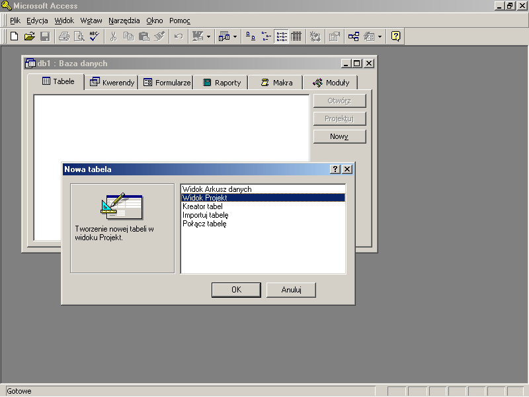Click the Anuluj button
Image resolution: width=529 pixels, height=397 pixels.
(x=291, y=290)
